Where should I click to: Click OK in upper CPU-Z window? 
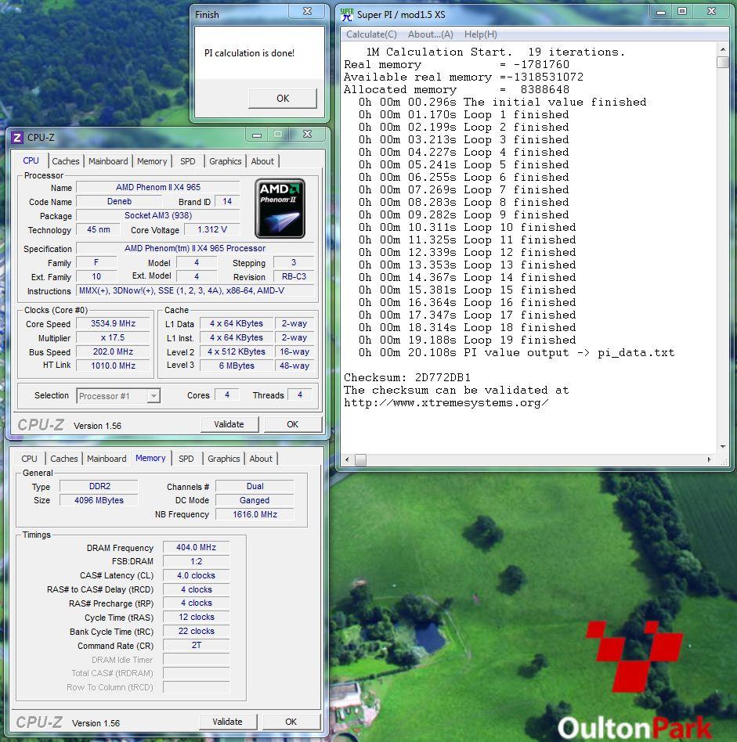pyautogui.click(x=293, y=424)
